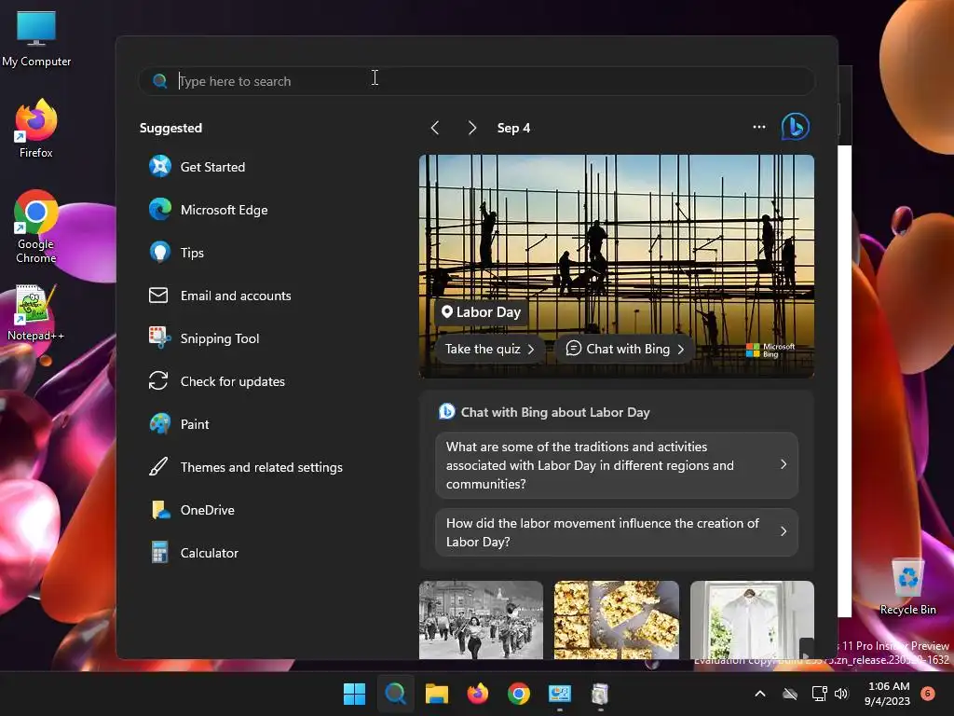Open Labor Day location label

point(482,312)
